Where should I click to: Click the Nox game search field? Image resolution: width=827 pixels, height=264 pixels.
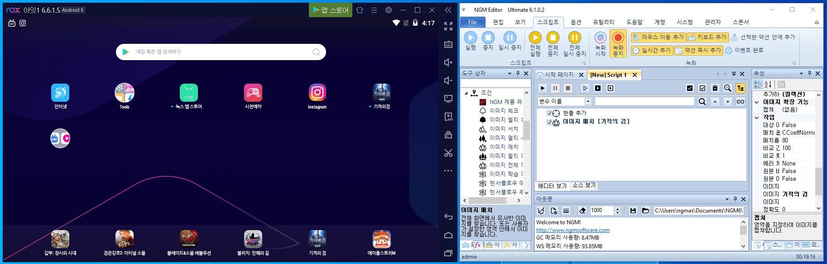221,52
